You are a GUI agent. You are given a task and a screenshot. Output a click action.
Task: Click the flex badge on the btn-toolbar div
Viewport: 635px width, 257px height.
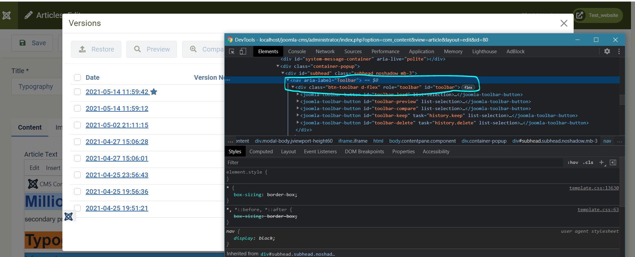(x=468, y=87)
